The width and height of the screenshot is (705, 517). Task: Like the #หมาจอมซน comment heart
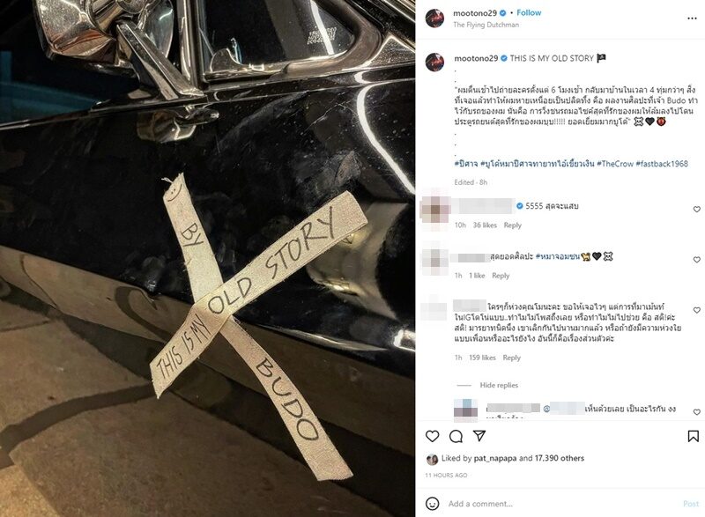(x=696, y=260)
